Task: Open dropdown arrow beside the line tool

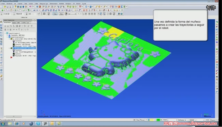Action: coord(8,10)
